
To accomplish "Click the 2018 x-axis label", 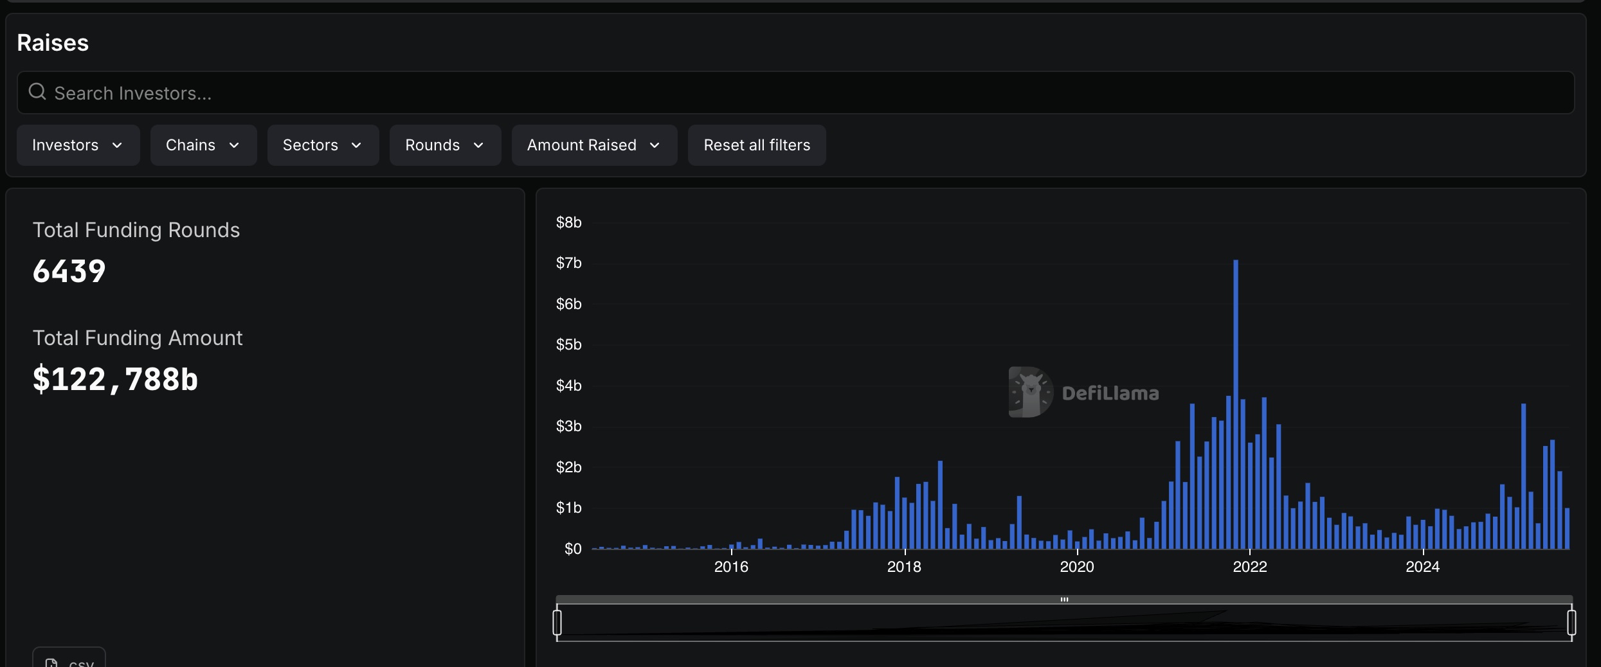I will click(904, 567).
